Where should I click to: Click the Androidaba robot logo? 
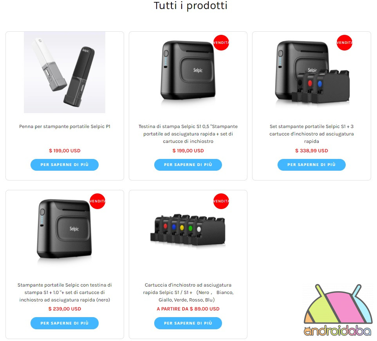(x=338, y=310)
